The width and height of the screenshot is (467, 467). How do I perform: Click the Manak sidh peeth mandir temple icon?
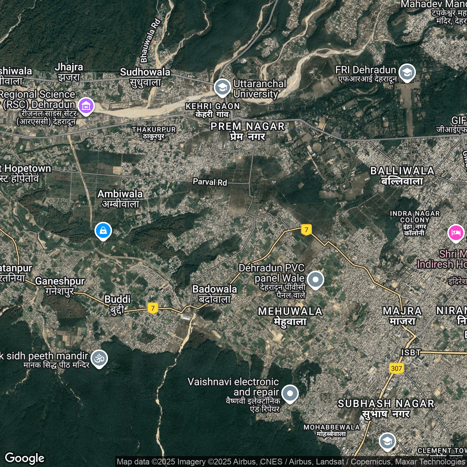click(99, 358)
